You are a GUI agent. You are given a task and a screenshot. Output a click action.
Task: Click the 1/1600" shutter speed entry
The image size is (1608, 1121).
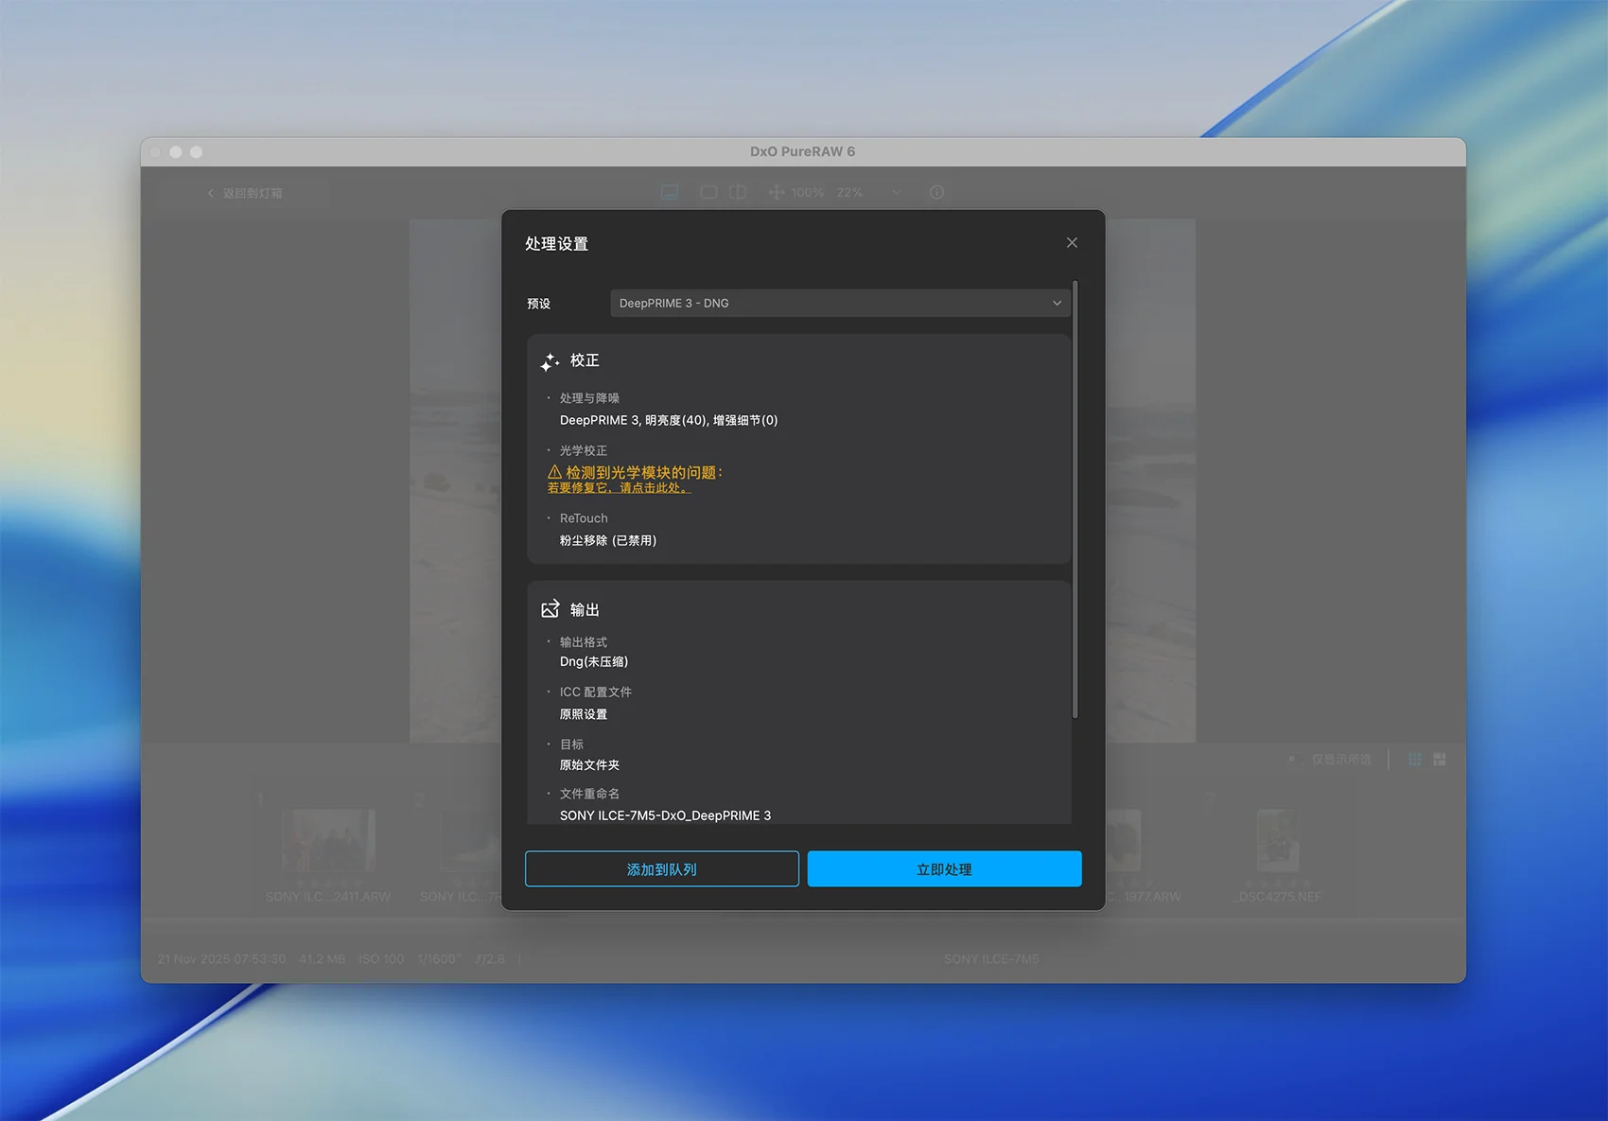tap(440, 959)
